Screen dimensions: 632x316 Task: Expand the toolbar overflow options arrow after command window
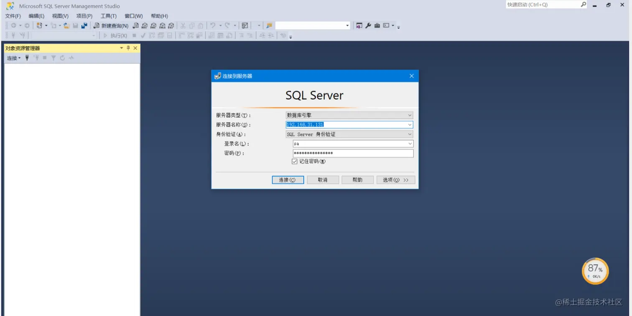pos(398,27)
